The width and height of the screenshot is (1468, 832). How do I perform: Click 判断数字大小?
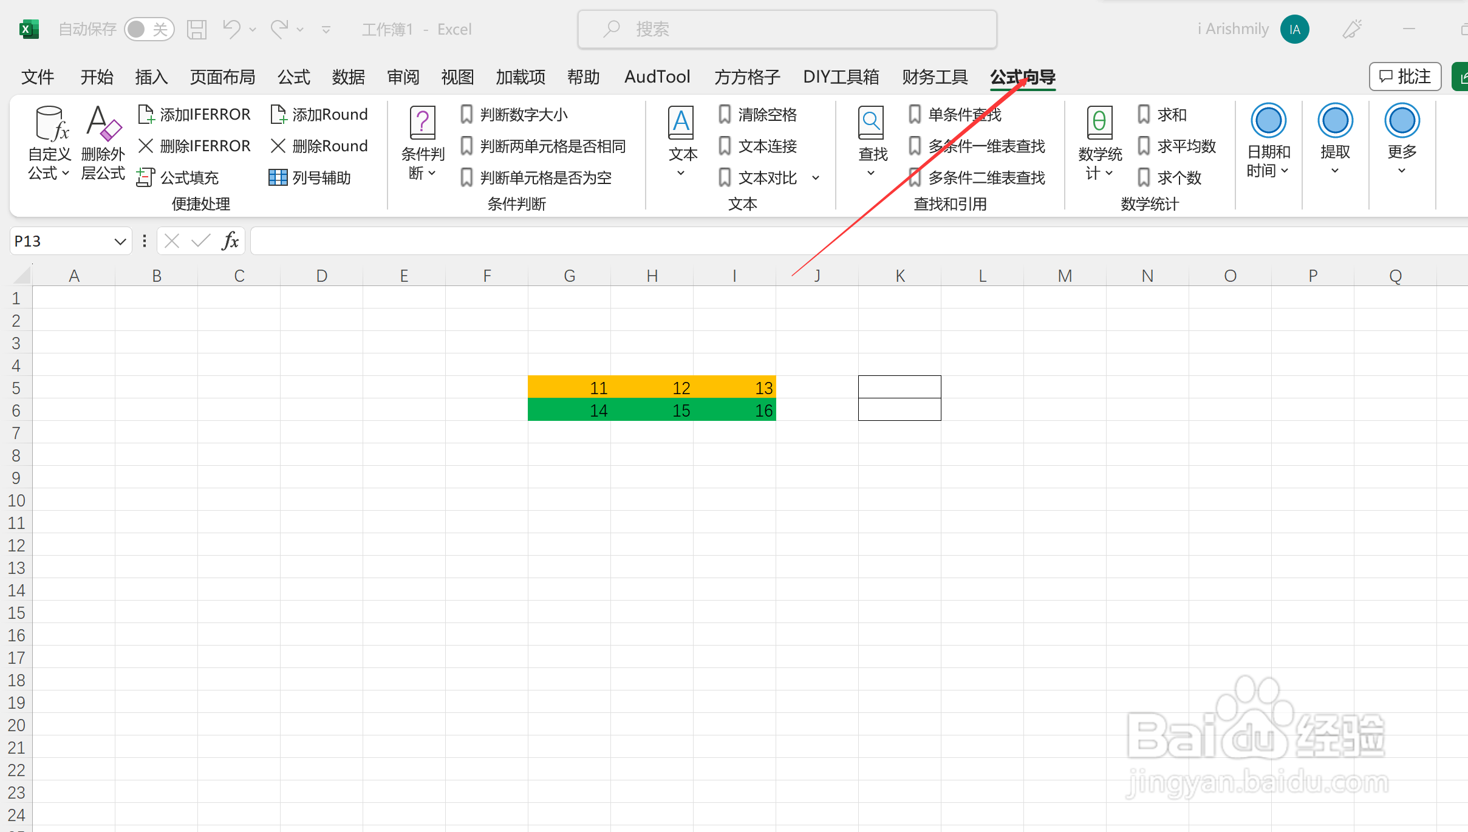click(x=514, y=114)
